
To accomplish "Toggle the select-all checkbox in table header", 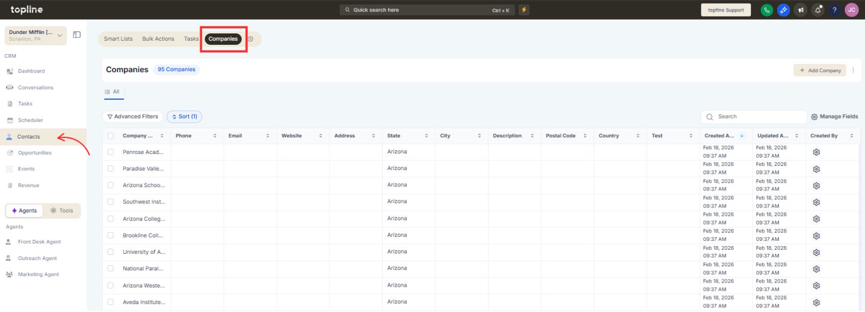I will [x=110, y=136].
